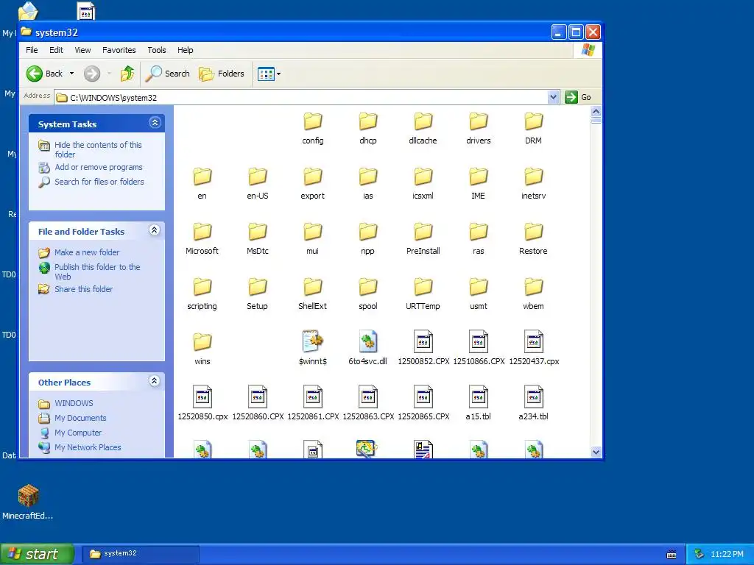This screenshot has width=754, height=565.
Task: Click Share this folder link
Action: [84, 289]
